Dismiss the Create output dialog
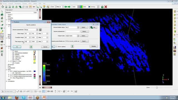The height and width of the screenshot is (100, 178). pos(94,46)
